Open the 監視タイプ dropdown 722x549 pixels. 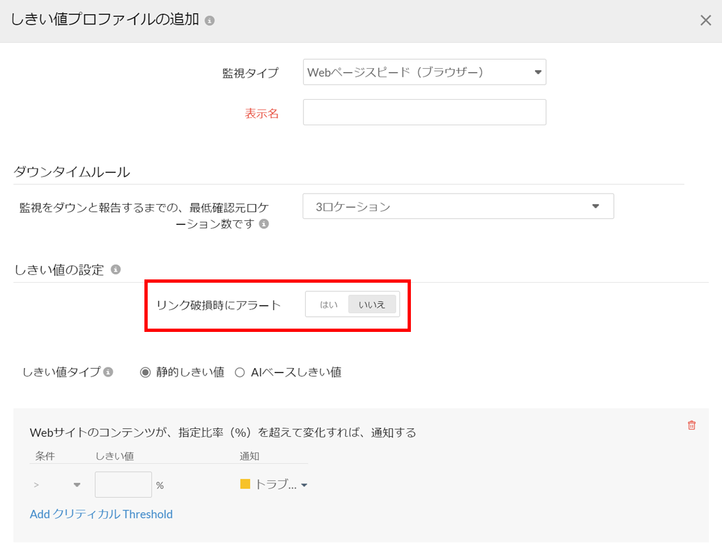(425, 72)
